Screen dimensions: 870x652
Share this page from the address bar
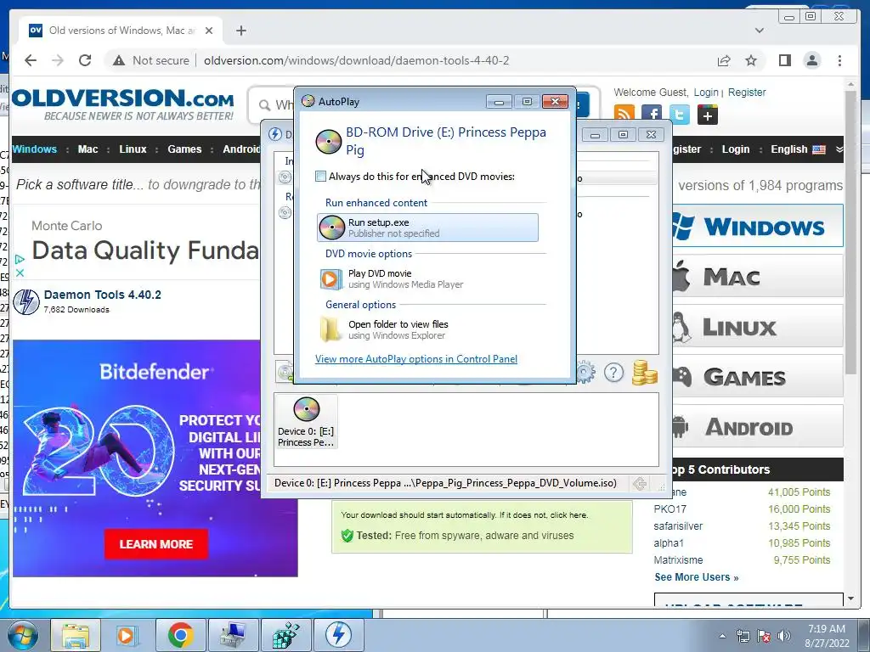(724, 60)
